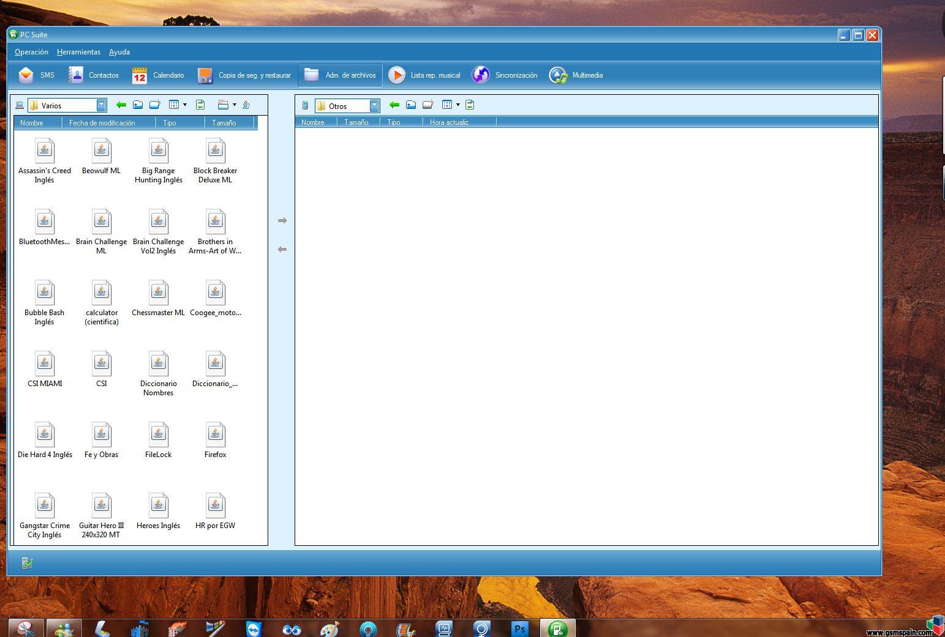The height and width of the screenshot is (637, 945).
Task: Select the Firefox java file
Action: click(x=216, y=441)
